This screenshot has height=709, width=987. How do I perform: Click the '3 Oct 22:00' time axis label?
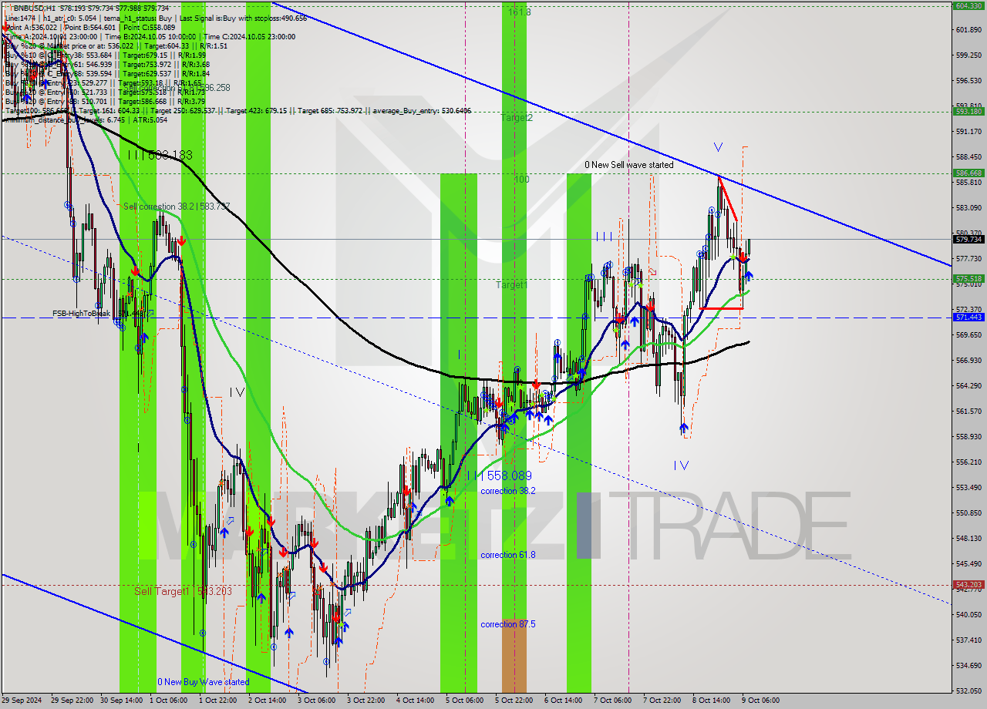[365, 701]
